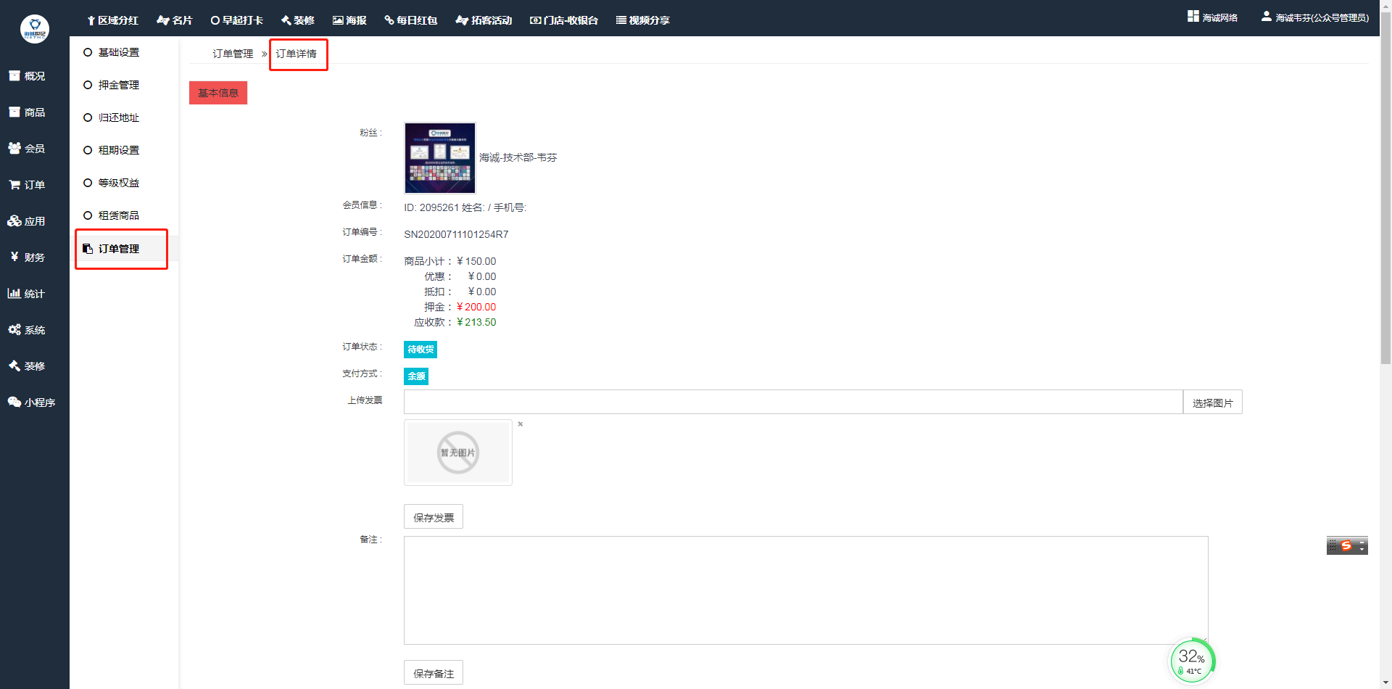1392x689 pixels.
Task: Open 视频分享 in the top navigation
Action: tap(643, 20)
